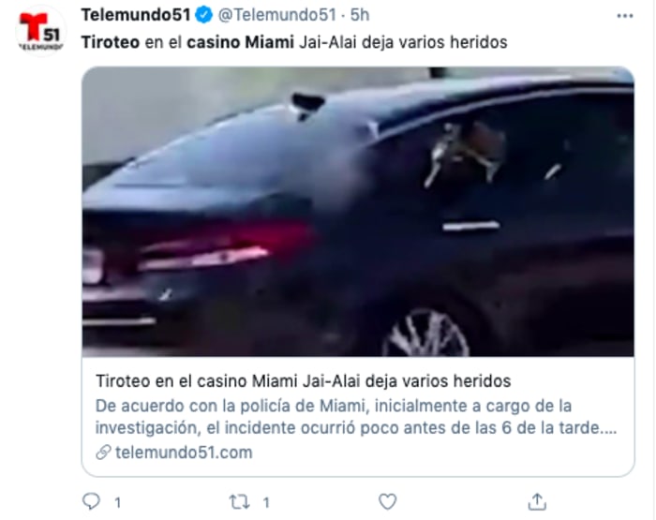
Task: Open the share upload icon
Action: point(537,501)
